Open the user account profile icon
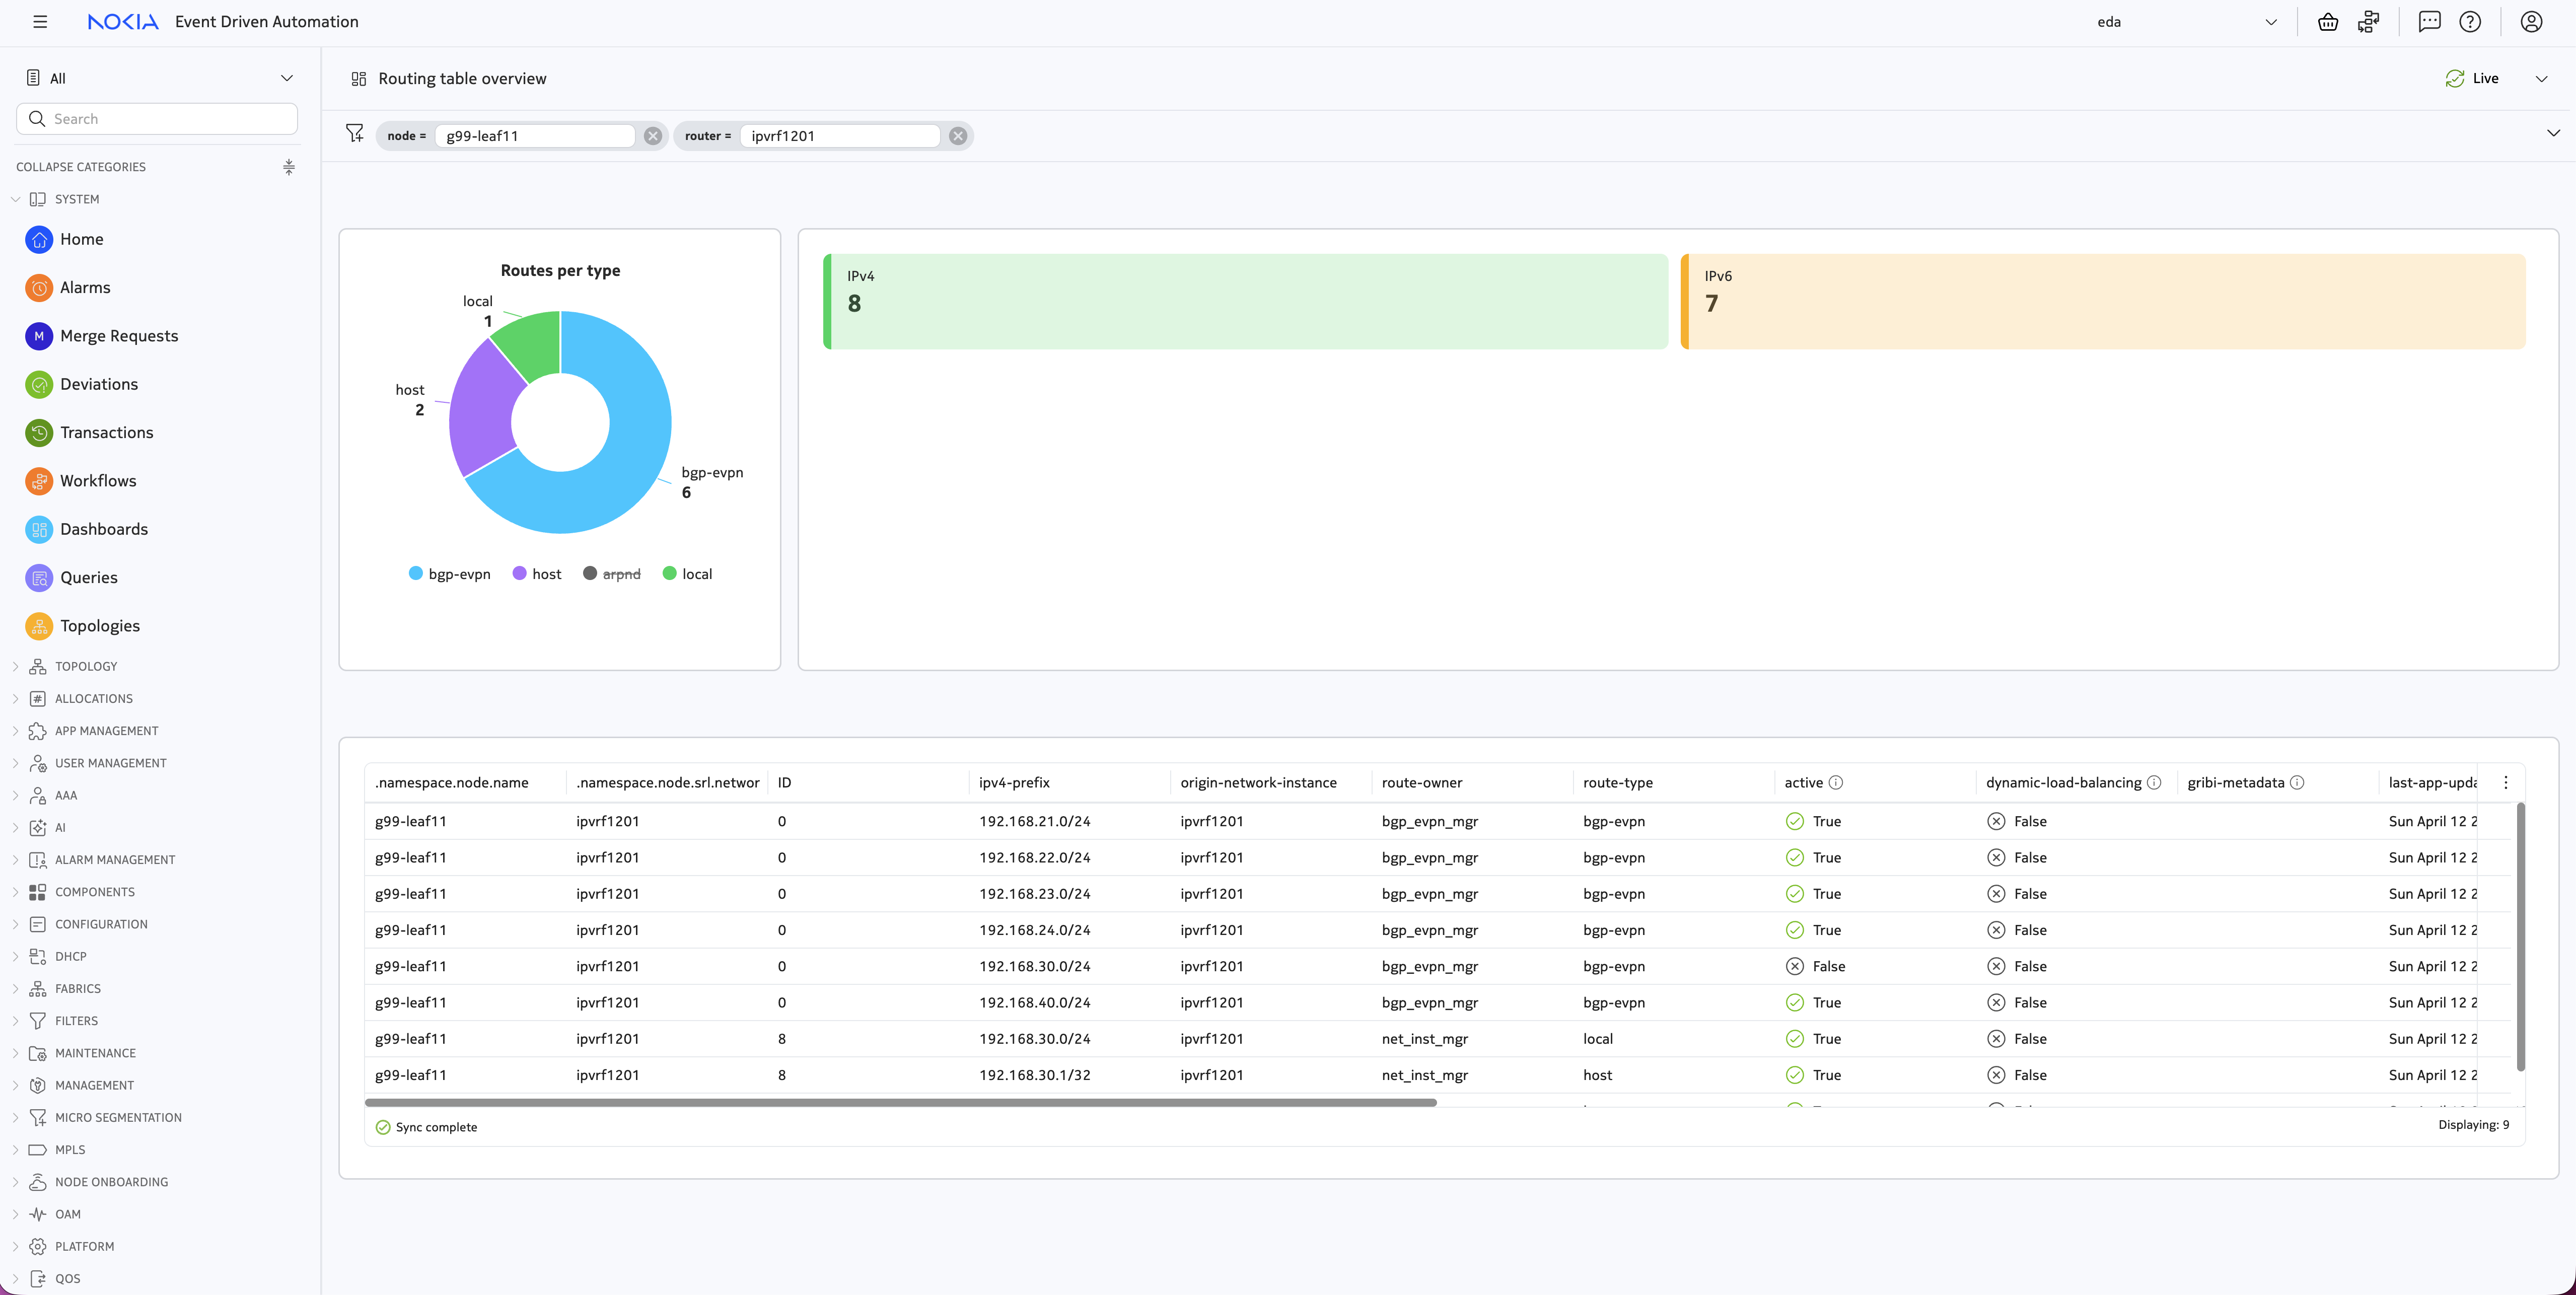This screenshot has width=2576, height=1295. point(2531,22)
